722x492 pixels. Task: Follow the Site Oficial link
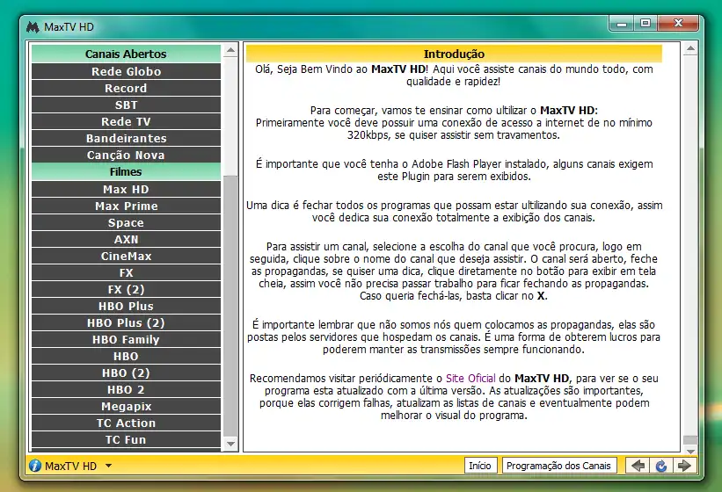click(x=470, y=379)
